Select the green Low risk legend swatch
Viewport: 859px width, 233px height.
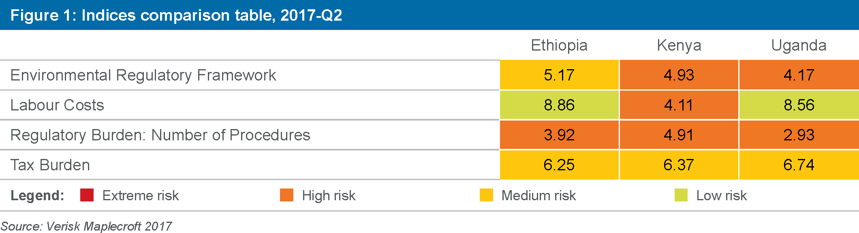pos(681,195)
